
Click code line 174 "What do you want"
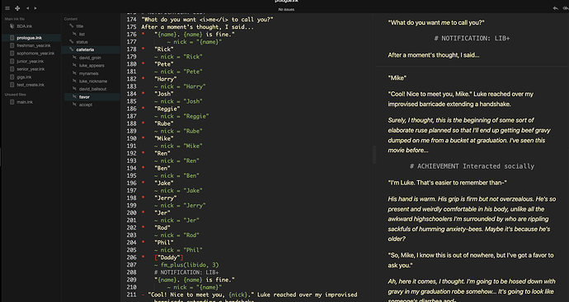pos(207,20)
